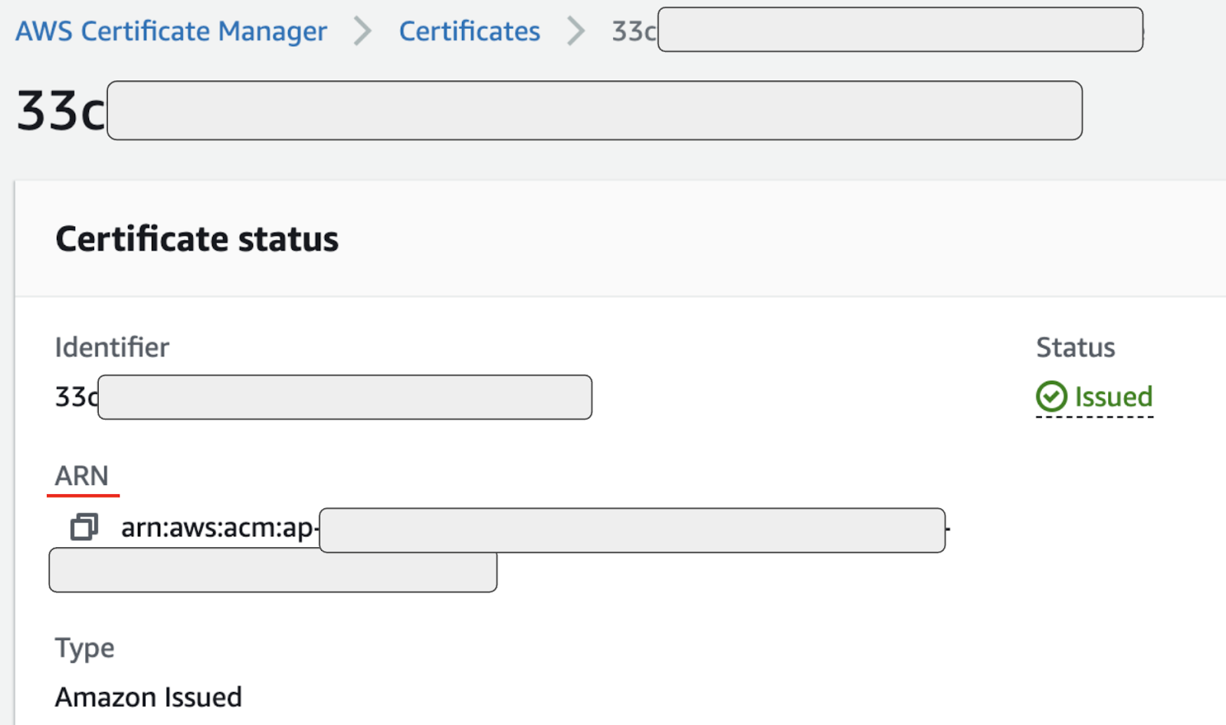Screen dimensions: 1226x725
Task: Click the chevron after Certificates breadcrumb
Action: click(576, 31)
